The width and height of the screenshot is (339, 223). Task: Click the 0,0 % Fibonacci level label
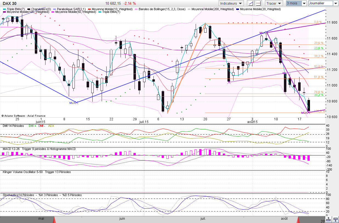pyautogui.click(x=318, y=22)
